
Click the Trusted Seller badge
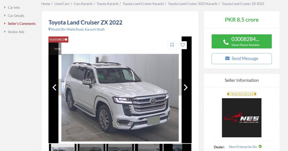[x=242, y=94]
